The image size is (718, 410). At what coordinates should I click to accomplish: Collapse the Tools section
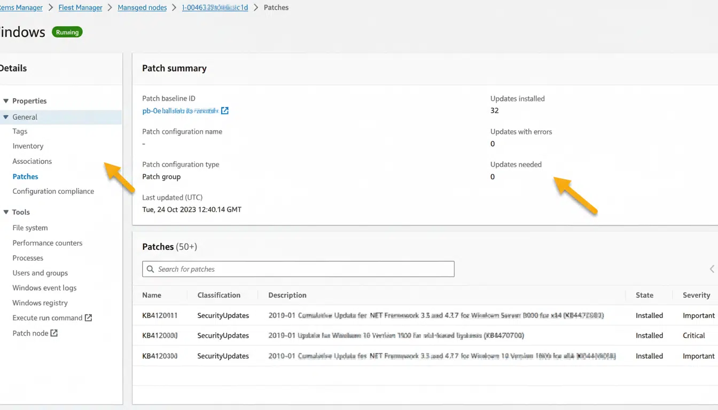coord(6,212)
